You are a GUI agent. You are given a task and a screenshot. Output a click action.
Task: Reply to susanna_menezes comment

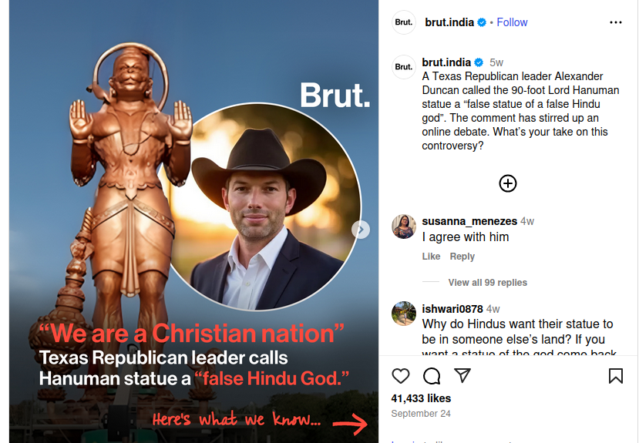pos(462,257)
